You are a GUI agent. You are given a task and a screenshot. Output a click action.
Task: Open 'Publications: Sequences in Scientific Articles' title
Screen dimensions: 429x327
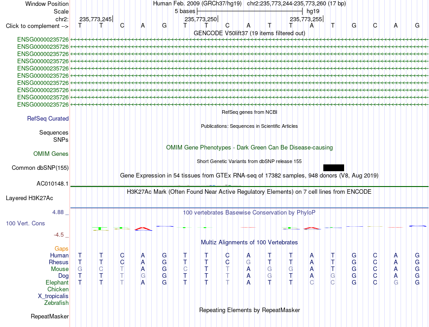coord(249,126)
